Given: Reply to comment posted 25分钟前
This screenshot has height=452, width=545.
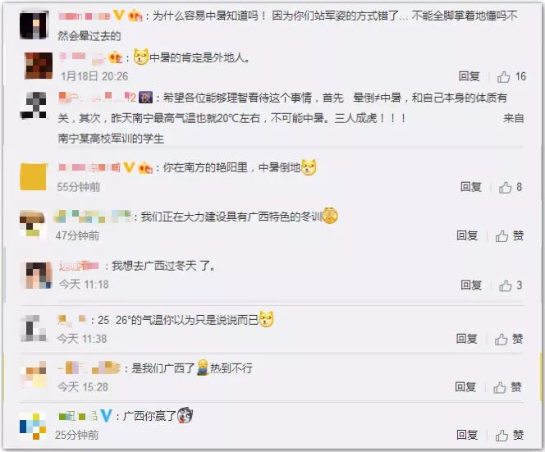Looking at the screenshot, I should [467, 435].
